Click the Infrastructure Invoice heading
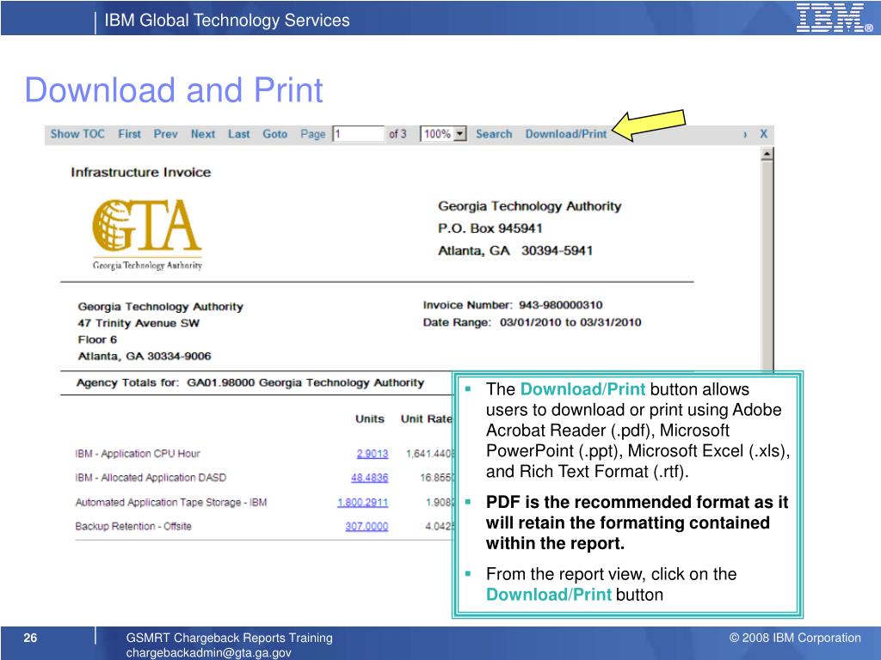 (141, 172)
